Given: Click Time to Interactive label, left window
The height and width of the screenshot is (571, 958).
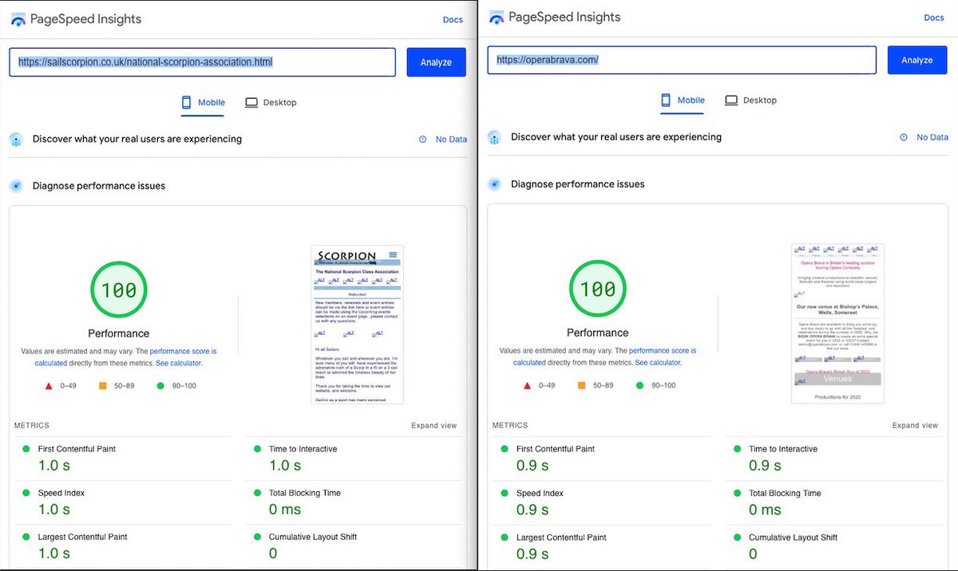Looking at the screenshot, I should click(303, 449).
